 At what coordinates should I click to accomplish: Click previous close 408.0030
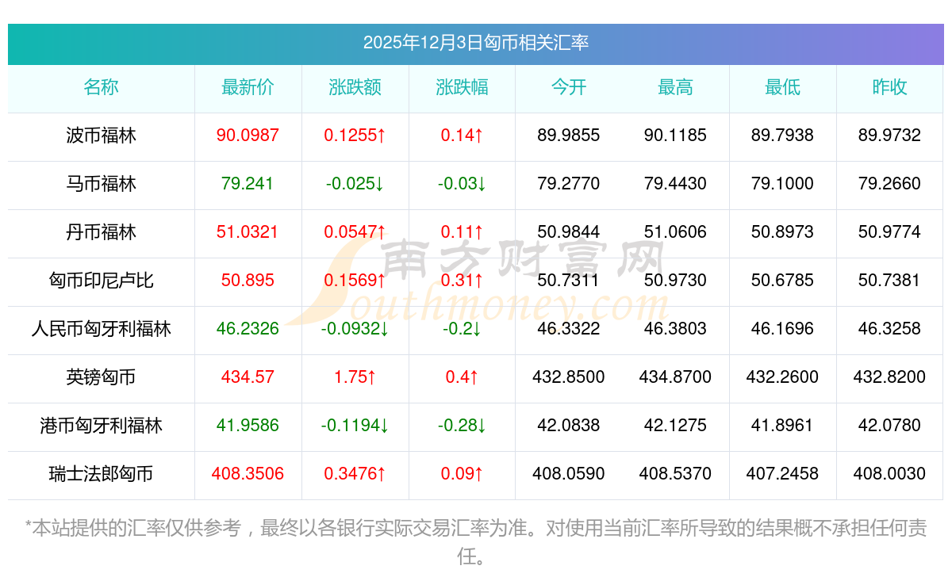tap(890, 474)
